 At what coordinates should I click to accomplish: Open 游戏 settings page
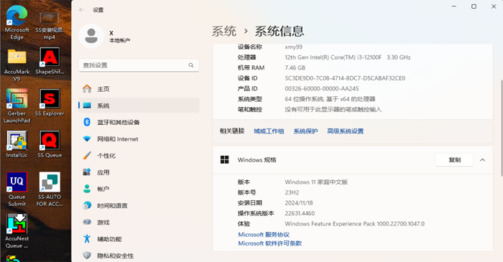(x=139, y=222)
